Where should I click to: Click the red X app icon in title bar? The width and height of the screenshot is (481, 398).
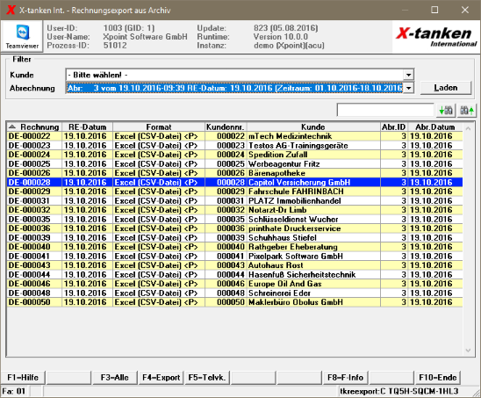point(11,10)
